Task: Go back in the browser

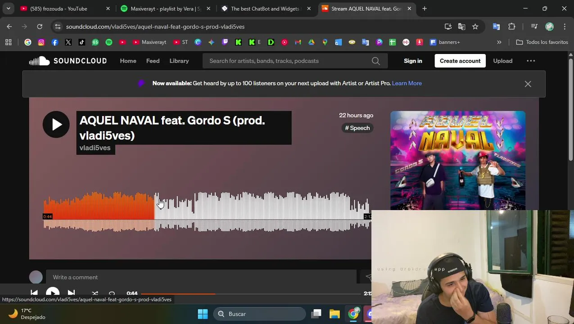Action: pos(9,27)
